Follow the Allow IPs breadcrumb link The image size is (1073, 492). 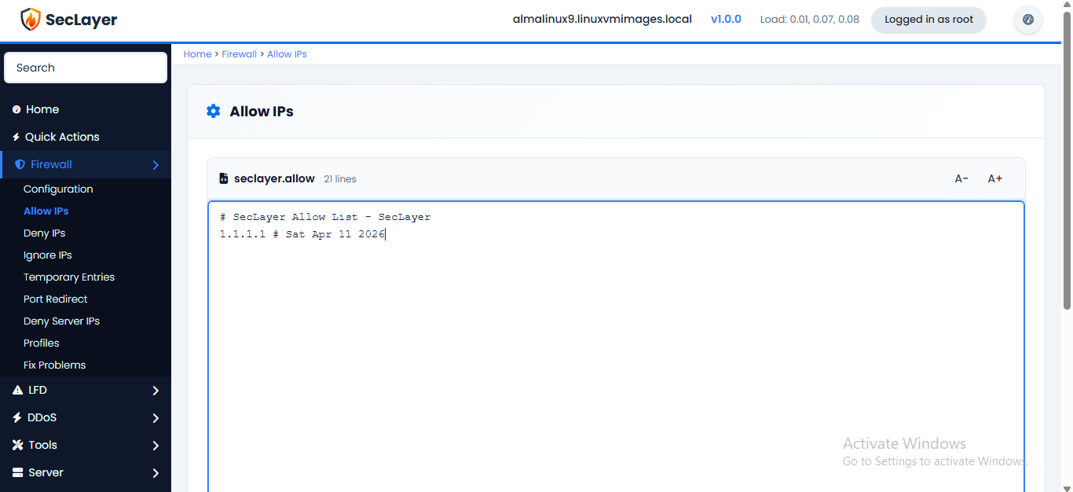(x=287, y=54)
